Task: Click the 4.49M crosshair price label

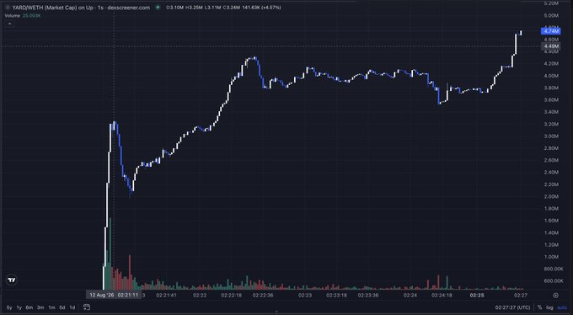Action: pyautogui.click(x=551, y=46)
